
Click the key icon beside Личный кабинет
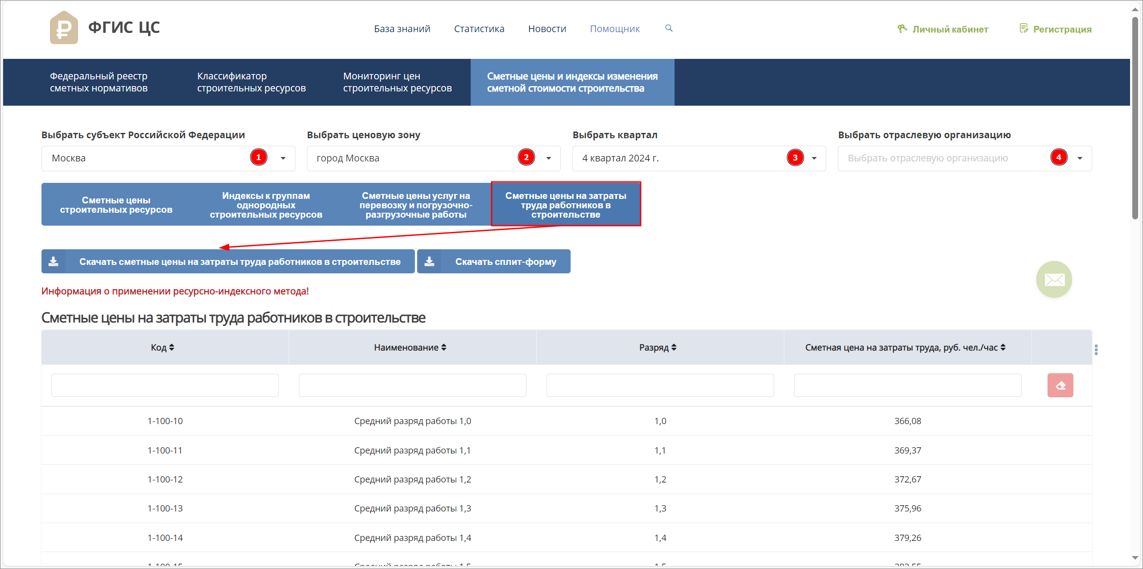902,29
